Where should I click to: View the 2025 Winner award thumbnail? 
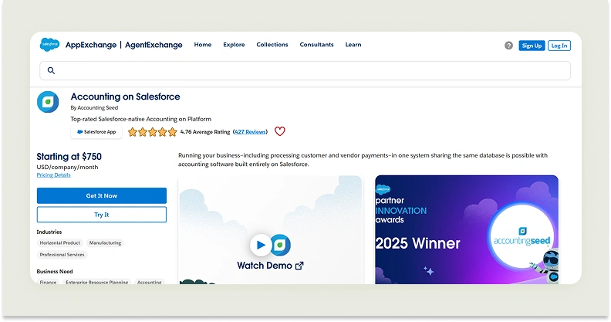466,229
